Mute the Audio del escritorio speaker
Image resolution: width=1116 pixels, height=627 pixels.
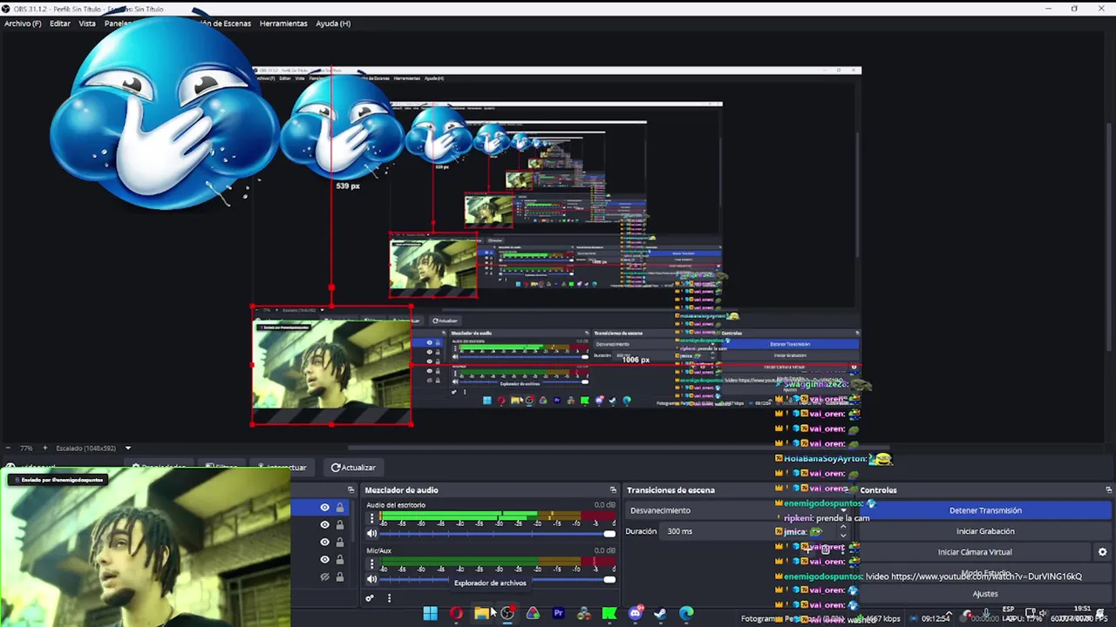click(372, 533)
